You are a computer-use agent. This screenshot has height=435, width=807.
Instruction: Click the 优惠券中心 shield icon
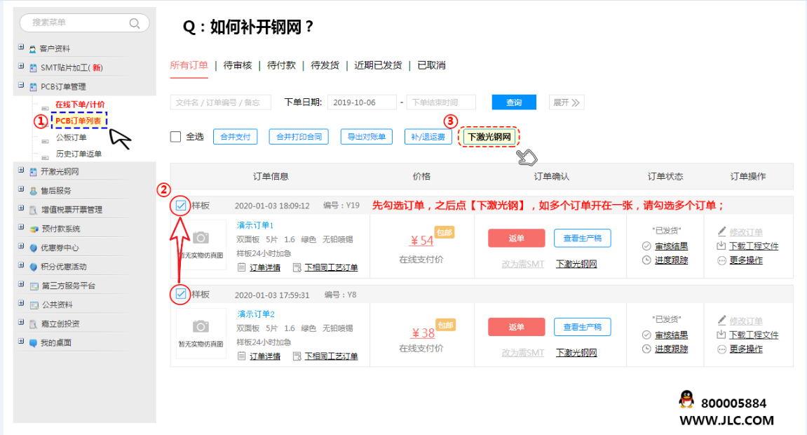33,248
